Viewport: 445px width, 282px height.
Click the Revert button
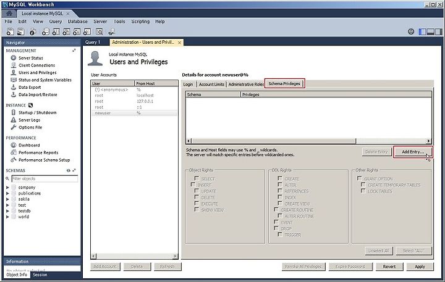coord(389,267)
